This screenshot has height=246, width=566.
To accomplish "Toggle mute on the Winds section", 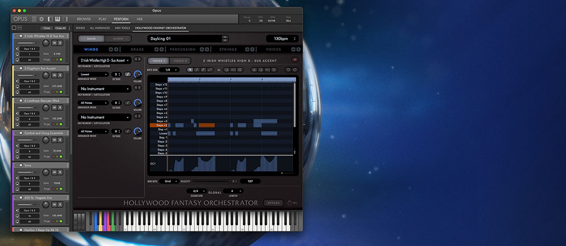I will pos(111,49).
